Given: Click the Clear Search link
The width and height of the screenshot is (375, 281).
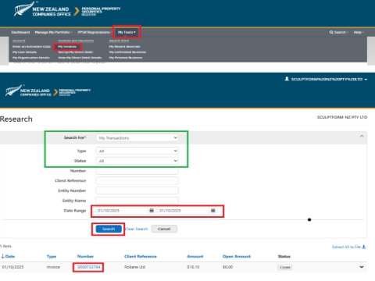Looking at the screenshot, I should pos(137,229).
